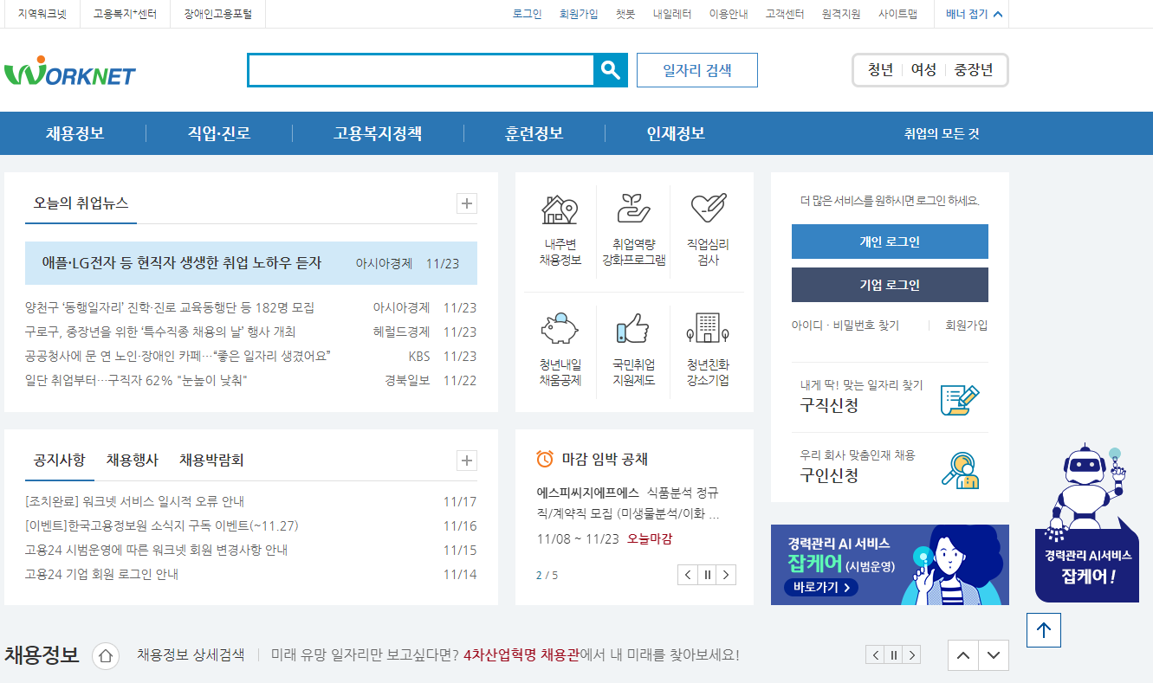
Task: Open the 취업역량 강화프로그램 sprout icon
Action: coord(633,207)
